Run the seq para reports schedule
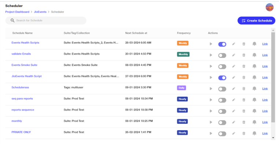 click(x=211, y=100)
